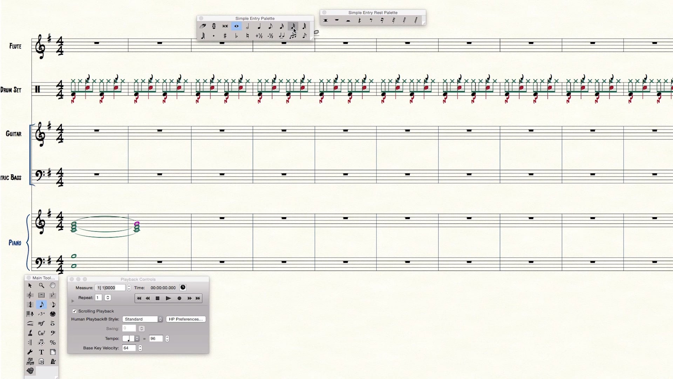This screenshot has width=673, height=379.
Task: Open Human Playback Style dropdown
Action: [x=143, y=319]
